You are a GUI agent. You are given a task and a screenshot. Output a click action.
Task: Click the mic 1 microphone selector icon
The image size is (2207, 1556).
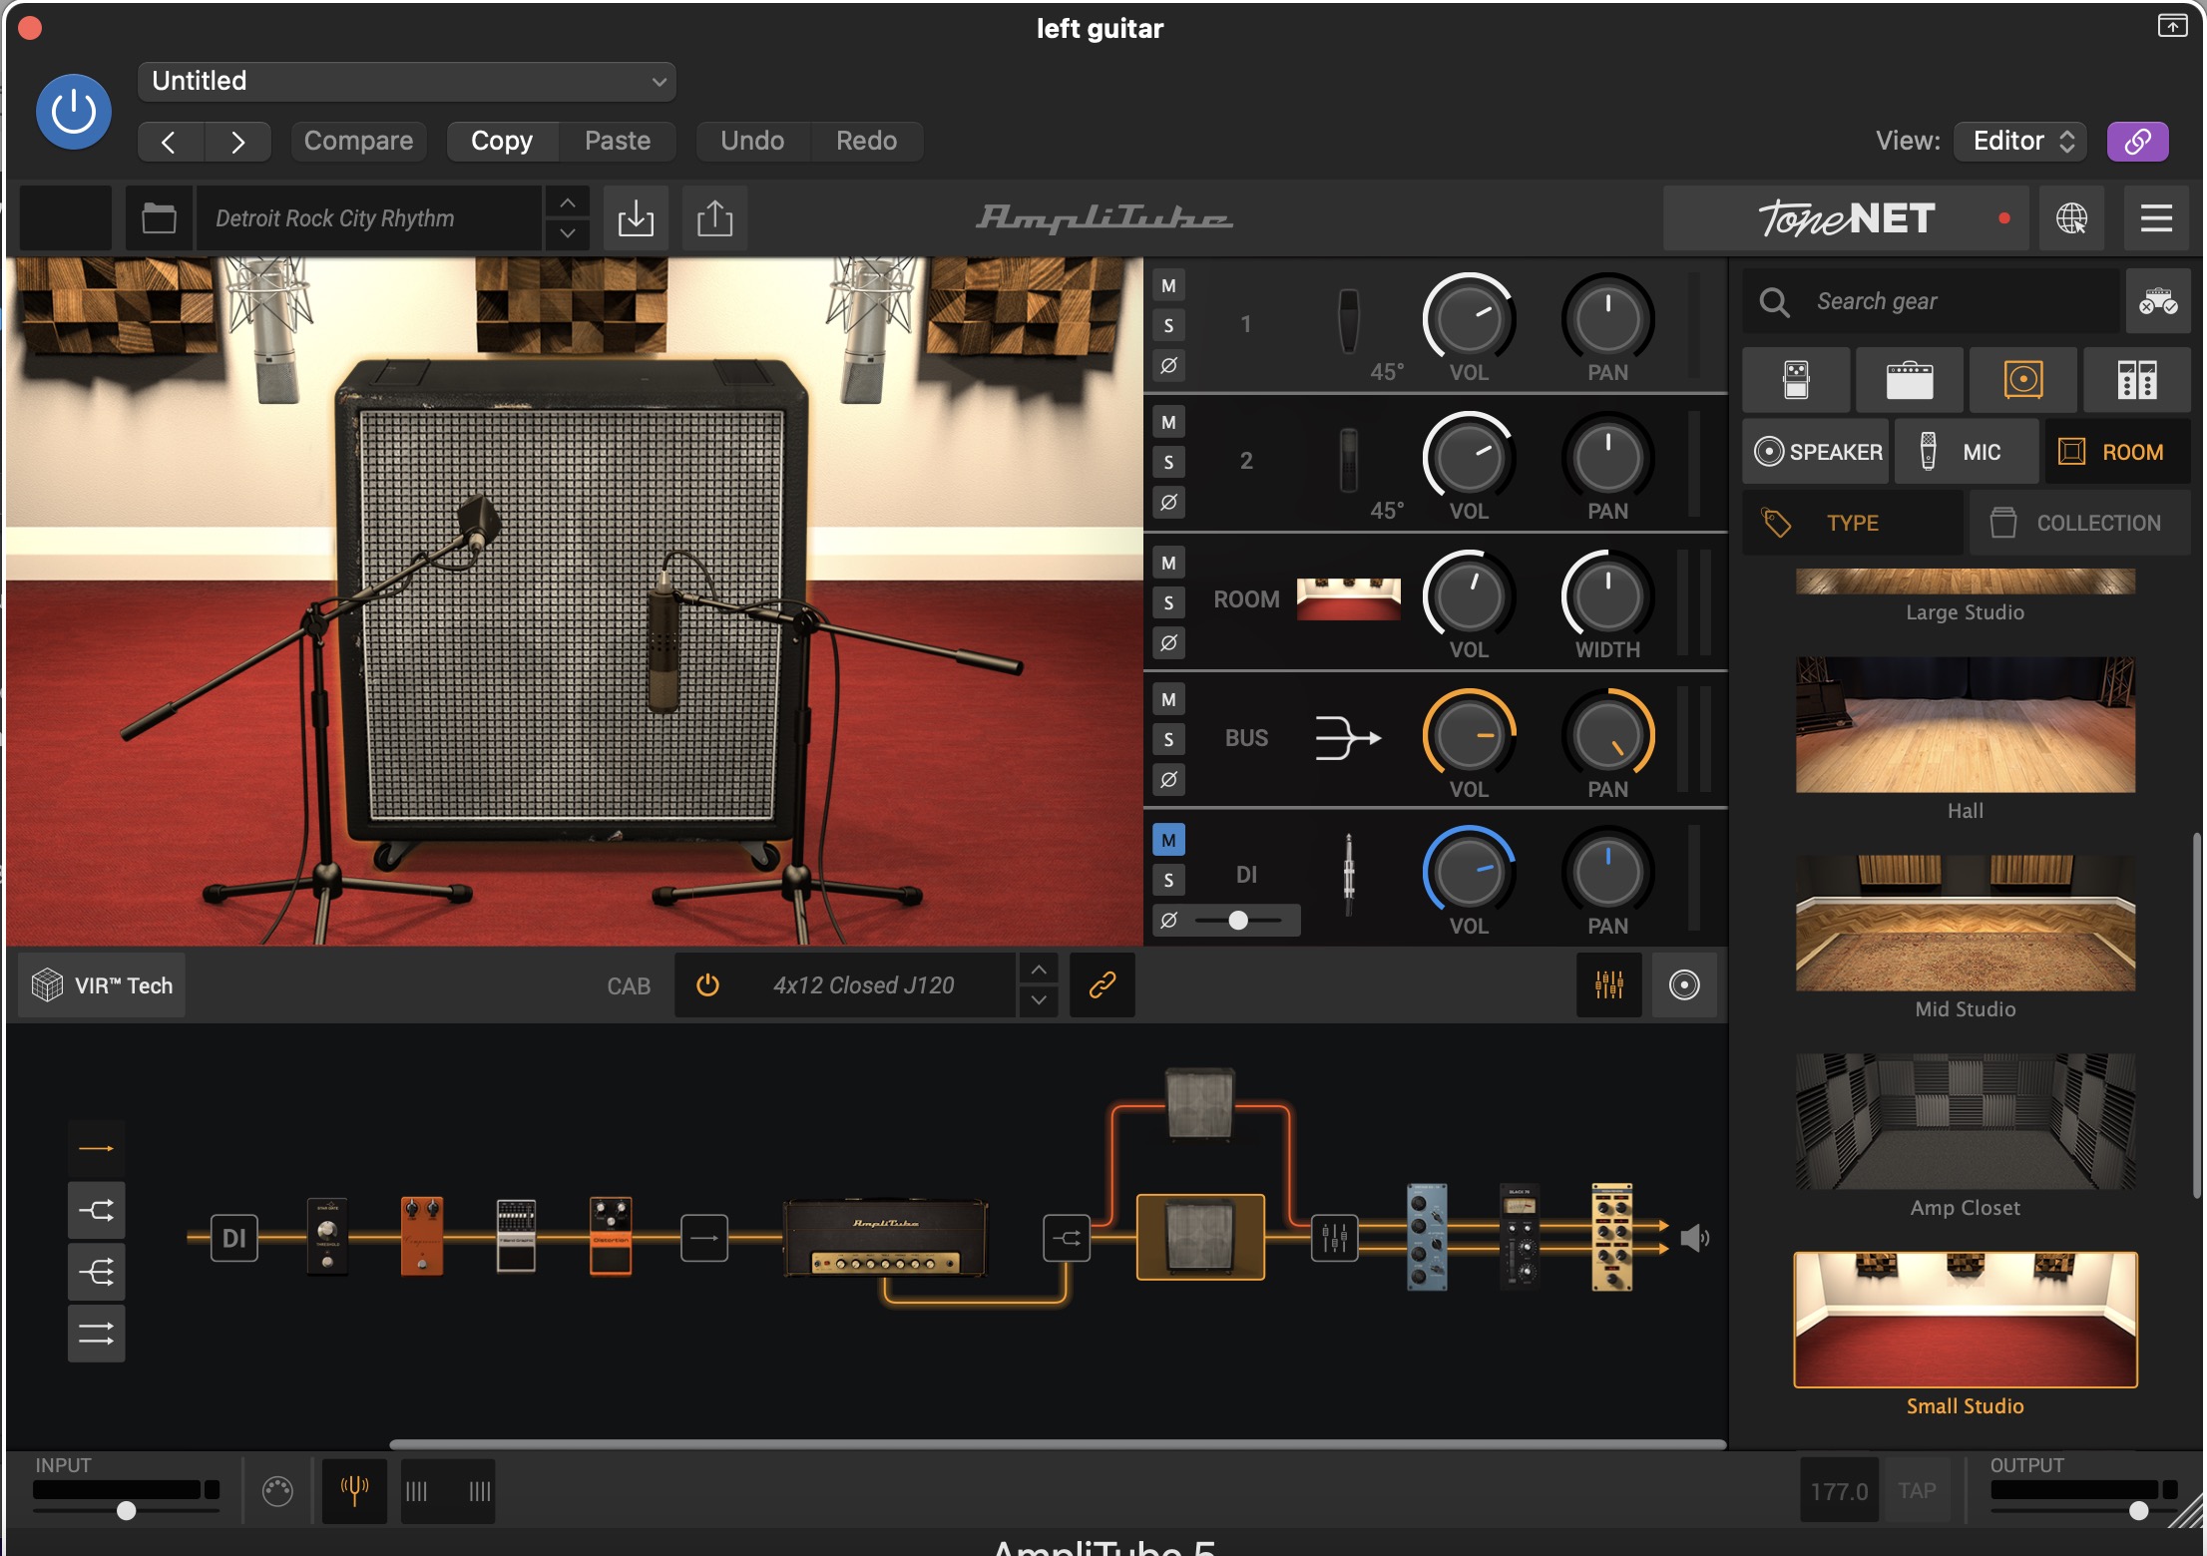pos(1348,321)
